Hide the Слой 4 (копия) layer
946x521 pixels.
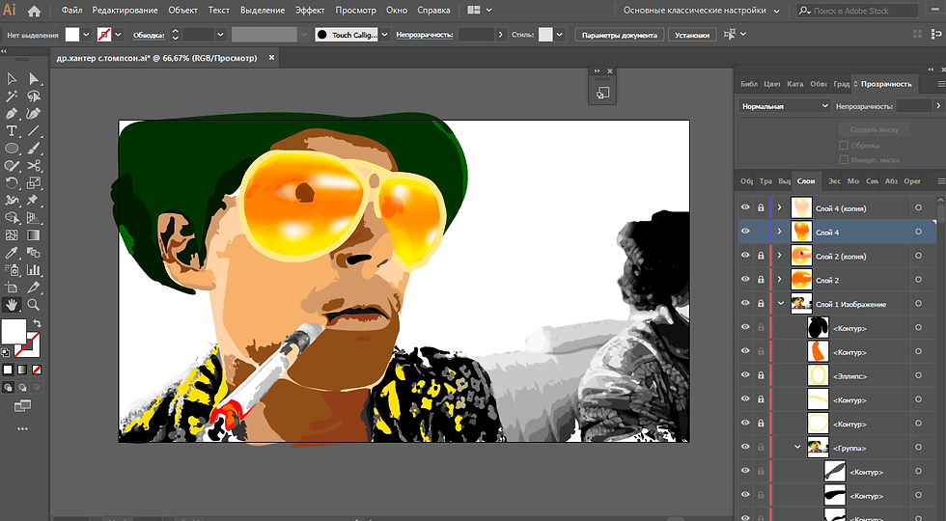(745, 207)
